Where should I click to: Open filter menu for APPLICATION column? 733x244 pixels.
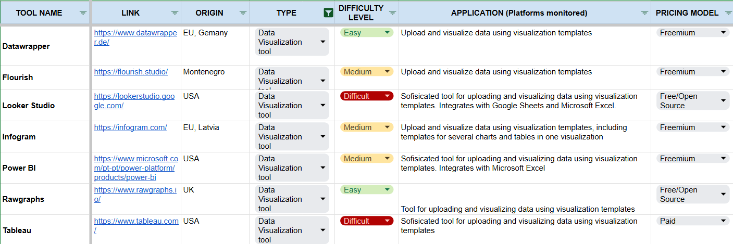(644, 13)
